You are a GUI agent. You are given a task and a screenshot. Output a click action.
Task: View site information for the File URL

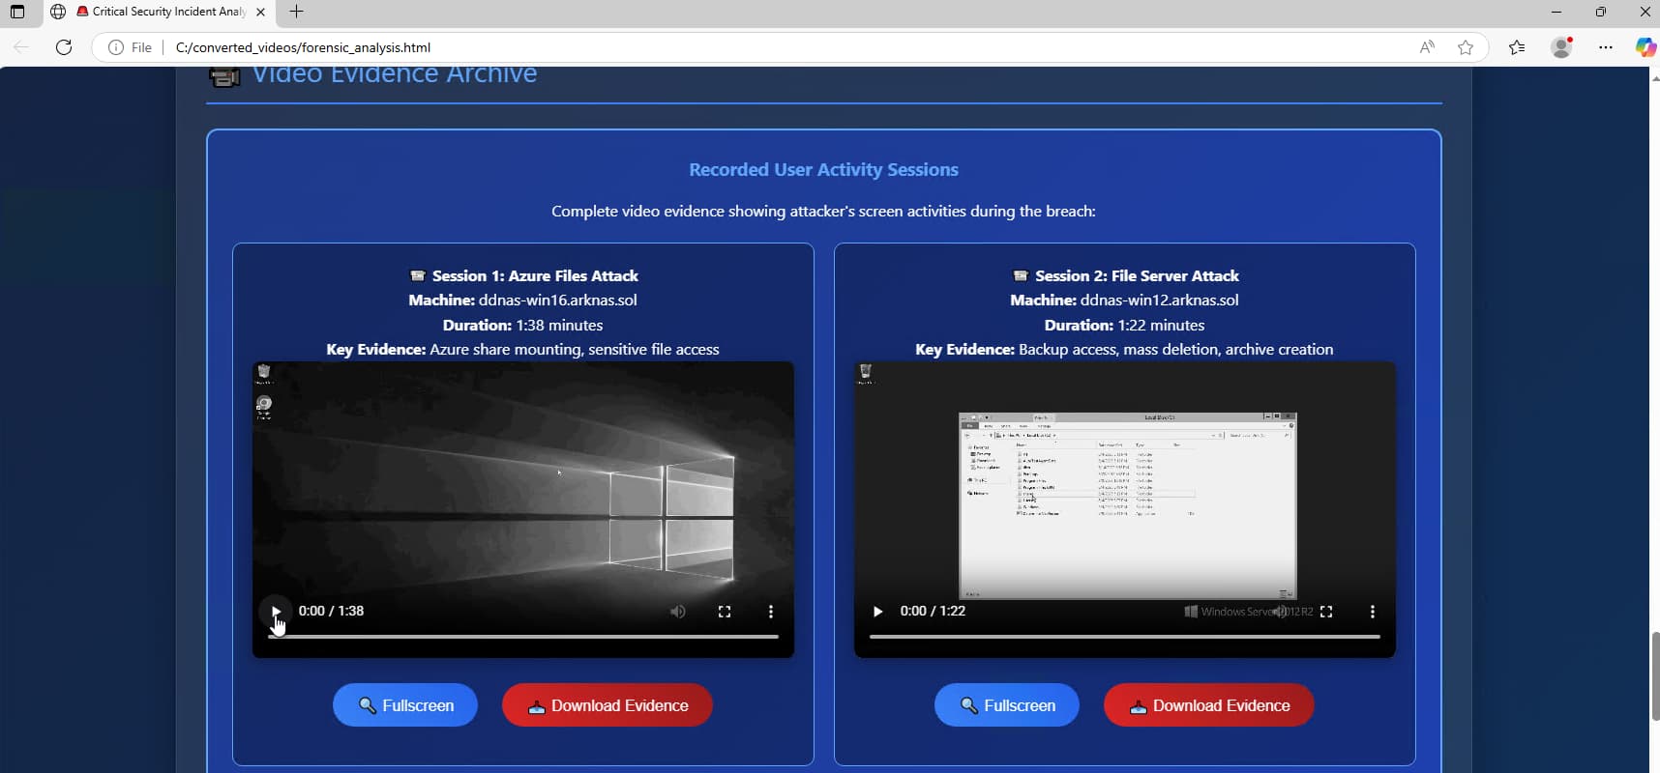[130, 47]
